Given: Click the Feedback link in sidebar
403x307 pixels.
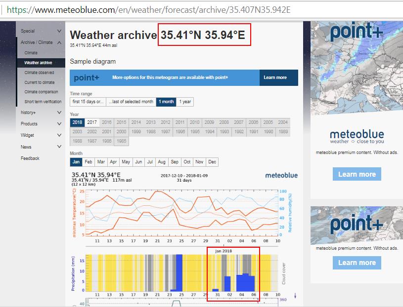Looking at the screenshot, I should point(30,158).
